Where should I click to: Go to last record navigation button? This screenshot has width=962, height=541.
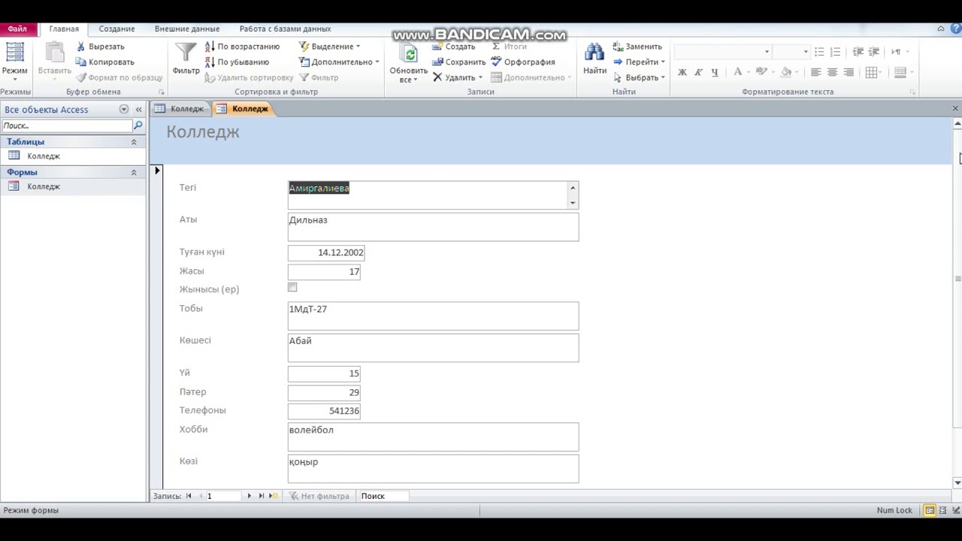[x=261, y=496]
